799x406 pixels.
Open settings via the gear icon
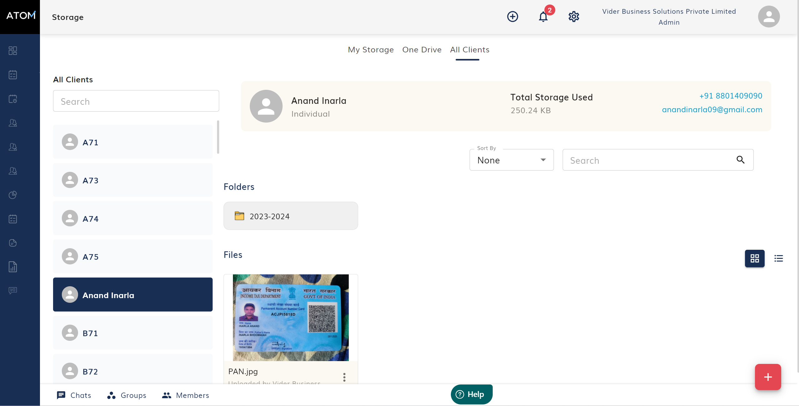click(x=574, y=17)
